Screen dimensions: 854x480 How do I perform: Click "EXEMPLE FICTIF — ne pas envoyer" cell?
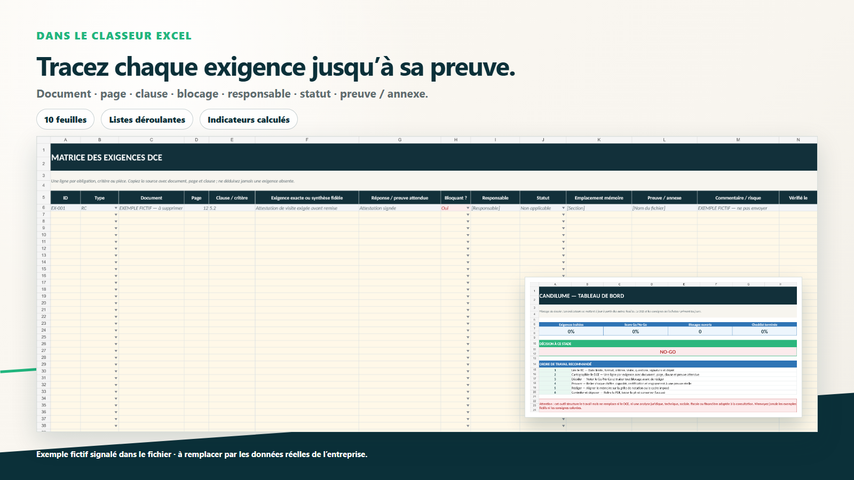point(738,208)
